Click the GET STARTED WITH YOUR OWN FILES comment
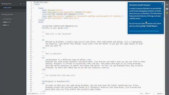 60,75
